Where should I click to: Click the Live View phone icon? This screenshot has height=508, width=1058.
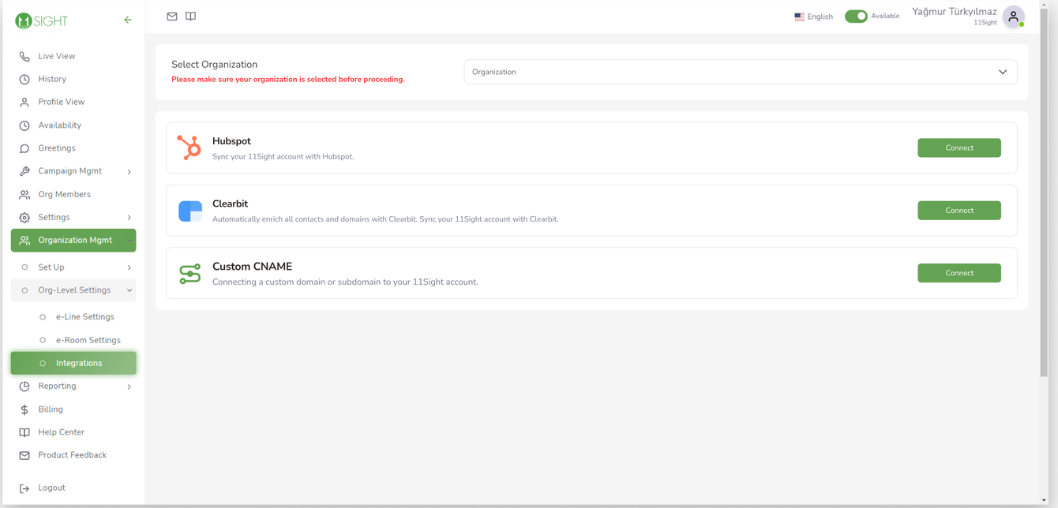point(24,56)
